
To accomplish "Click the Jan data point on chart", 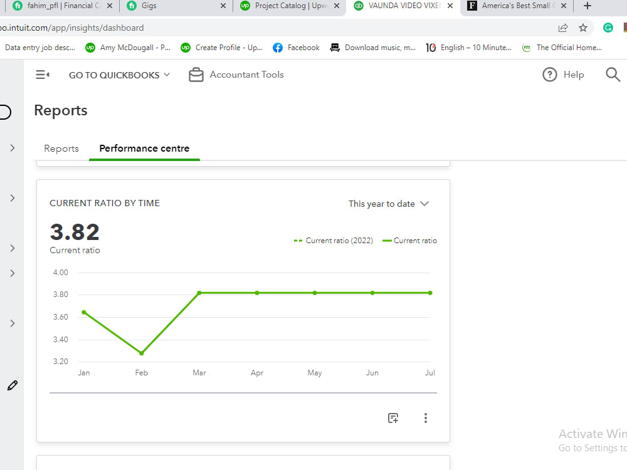I will 84,312.
